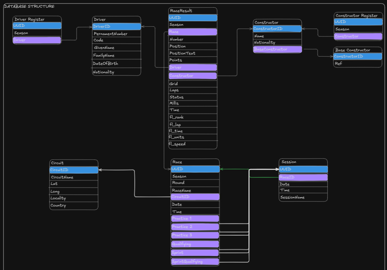The width and height of the screenshot is (387, 270).
Task: Select the Points field
Action: (x=193, y=60)
